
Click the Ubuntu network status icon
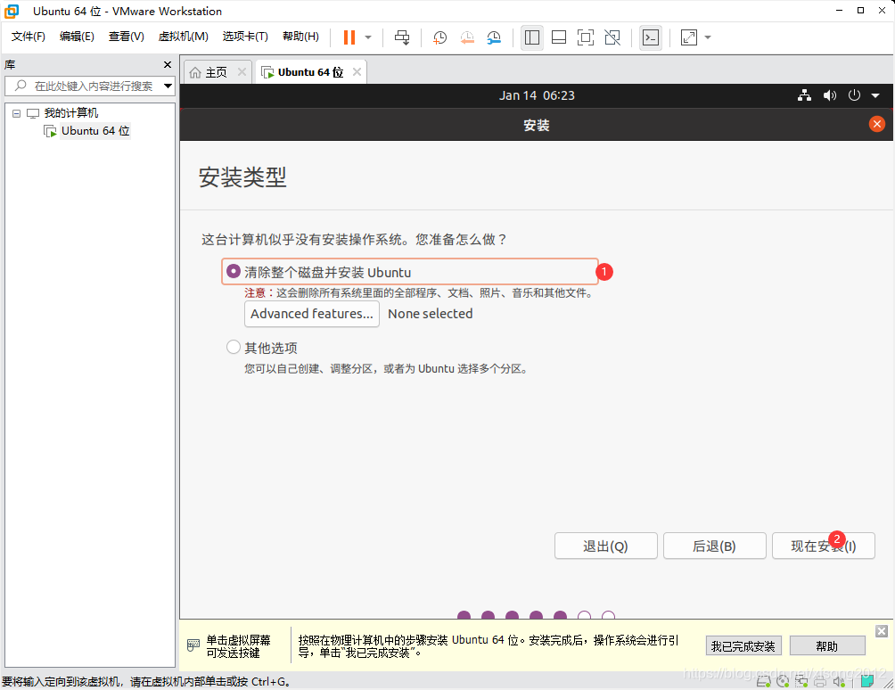(804, 95)
